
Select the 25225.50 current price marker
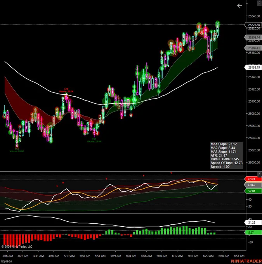coord(253,25)
